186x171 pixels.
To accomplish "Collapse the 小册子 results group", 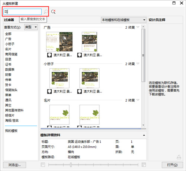I will 138,64.
